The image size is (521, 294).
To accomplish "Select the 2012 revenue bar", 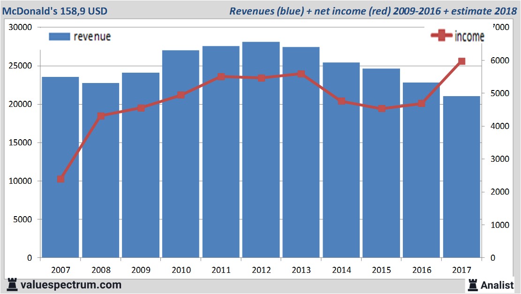I will (261, 150).
